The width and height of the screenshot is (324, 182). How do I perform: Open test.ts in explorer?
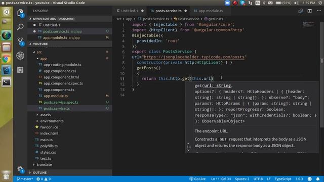click(x=46, y=158)
